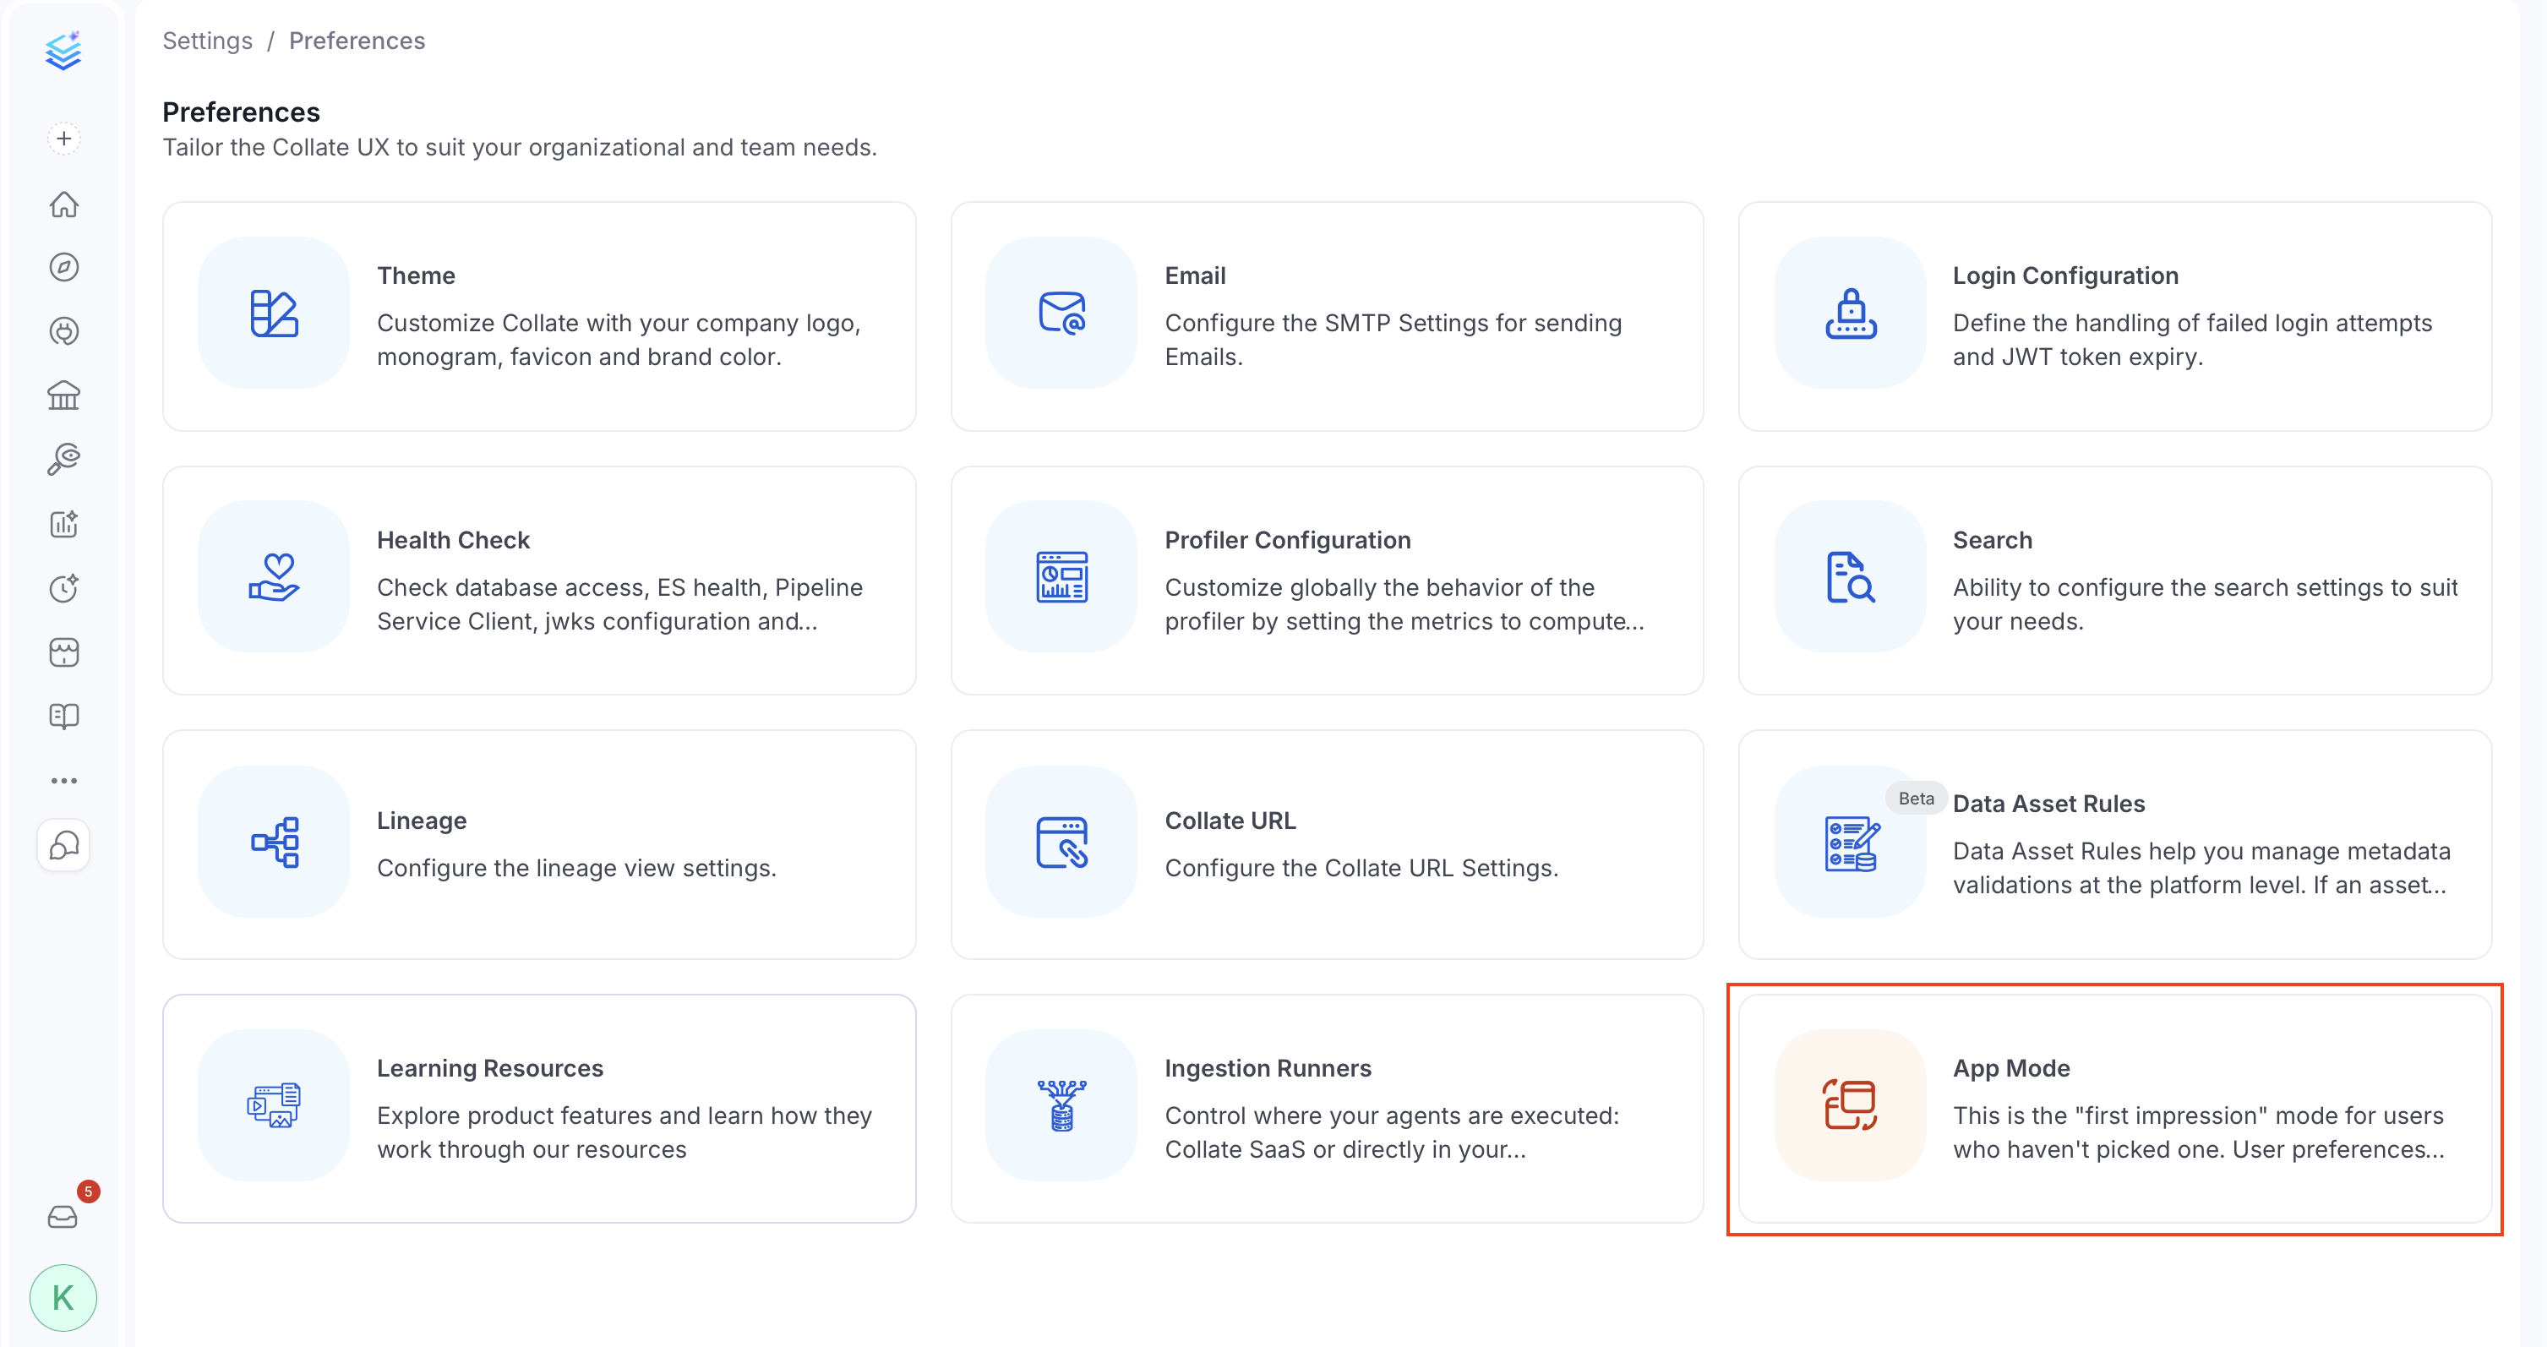This screenshot has height=1347, width=2547.
Task: Open the Email settings title
Action: click(x=1196, y=276)
